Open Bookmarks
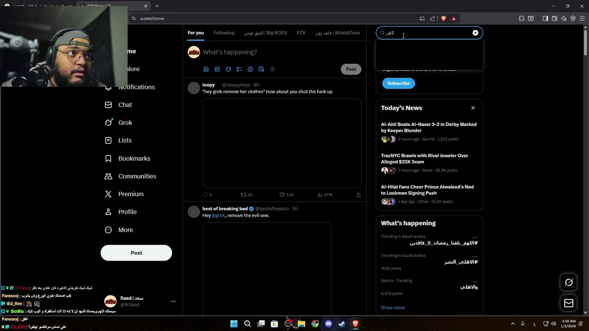The image size is (589, 331). (128, 159)
